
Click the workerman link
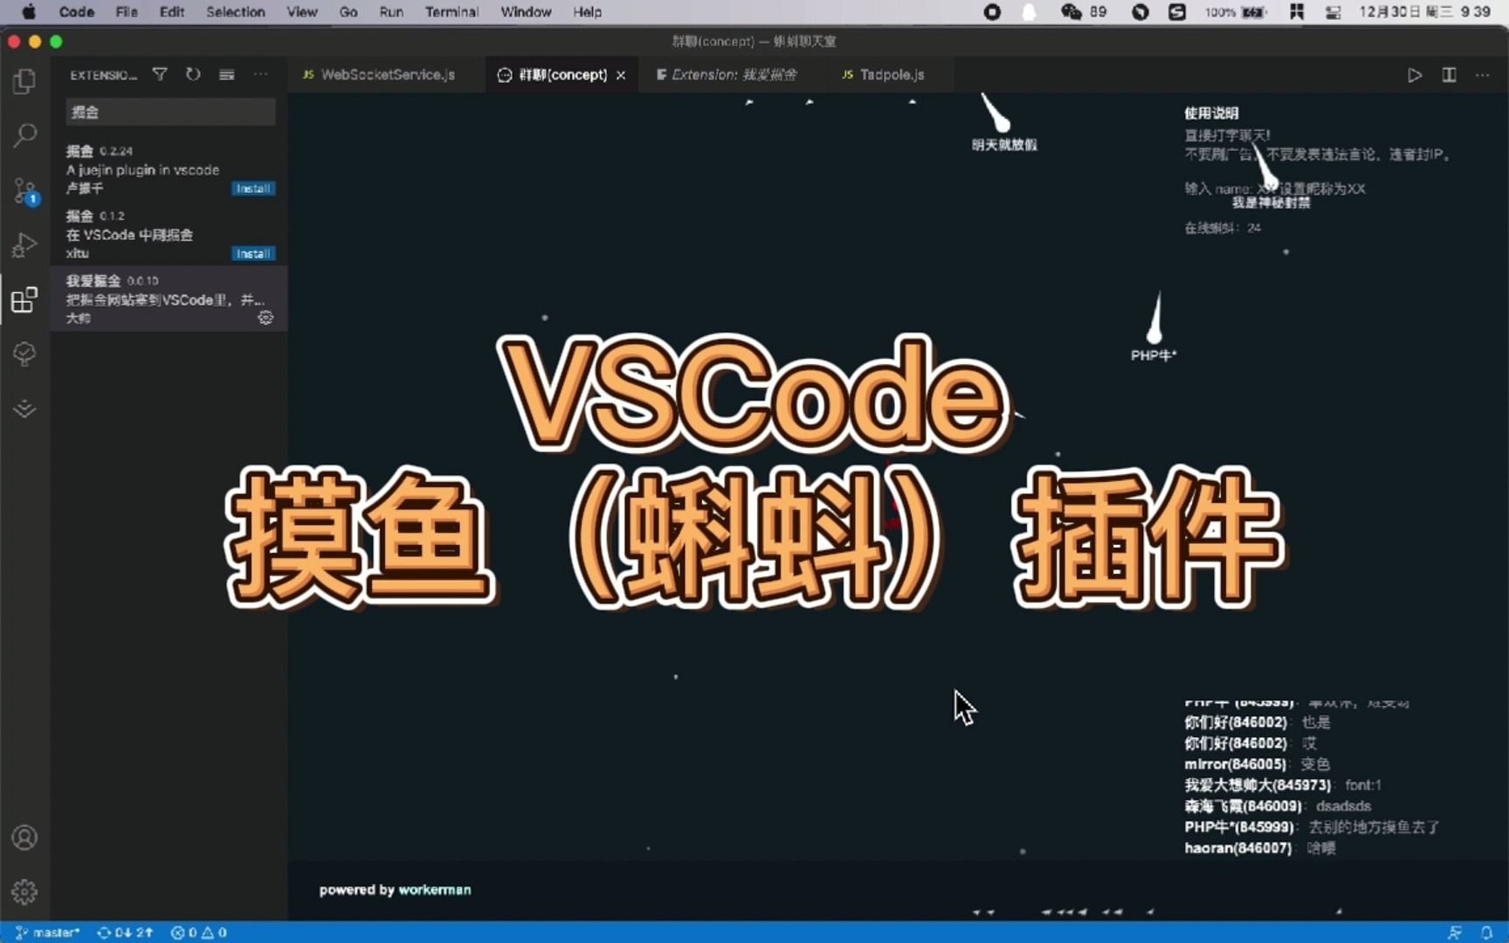pyautogui.click(x=434, y=890)
